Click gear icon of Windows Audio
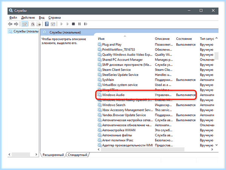 tap(99, 95)
